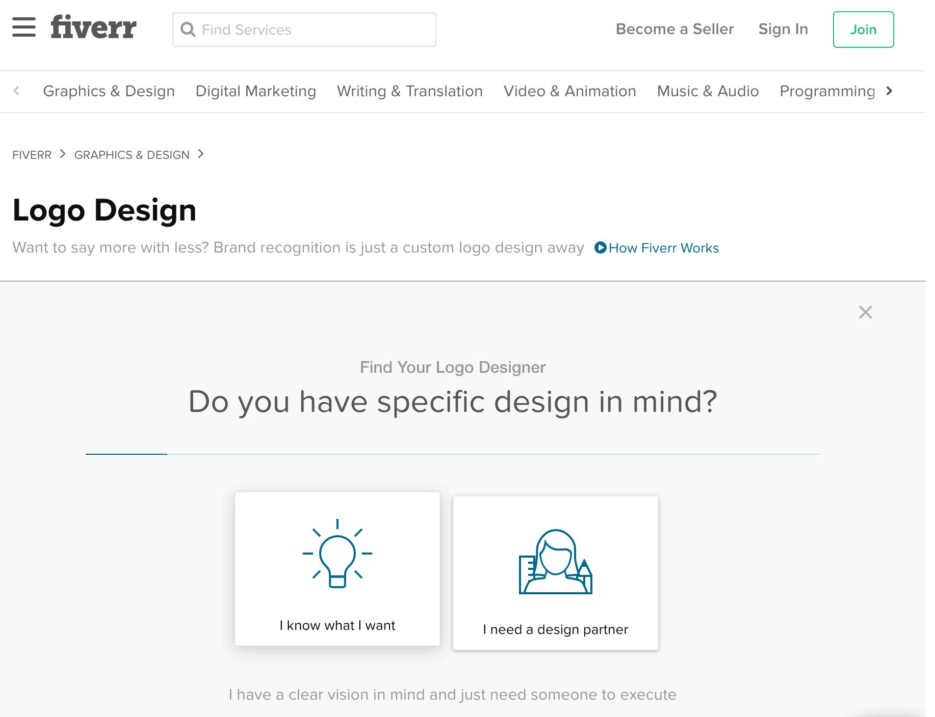Open Video & Animation category
Image resolution: width=935 pixels, height=717 pixels.
tap(570, 91)
